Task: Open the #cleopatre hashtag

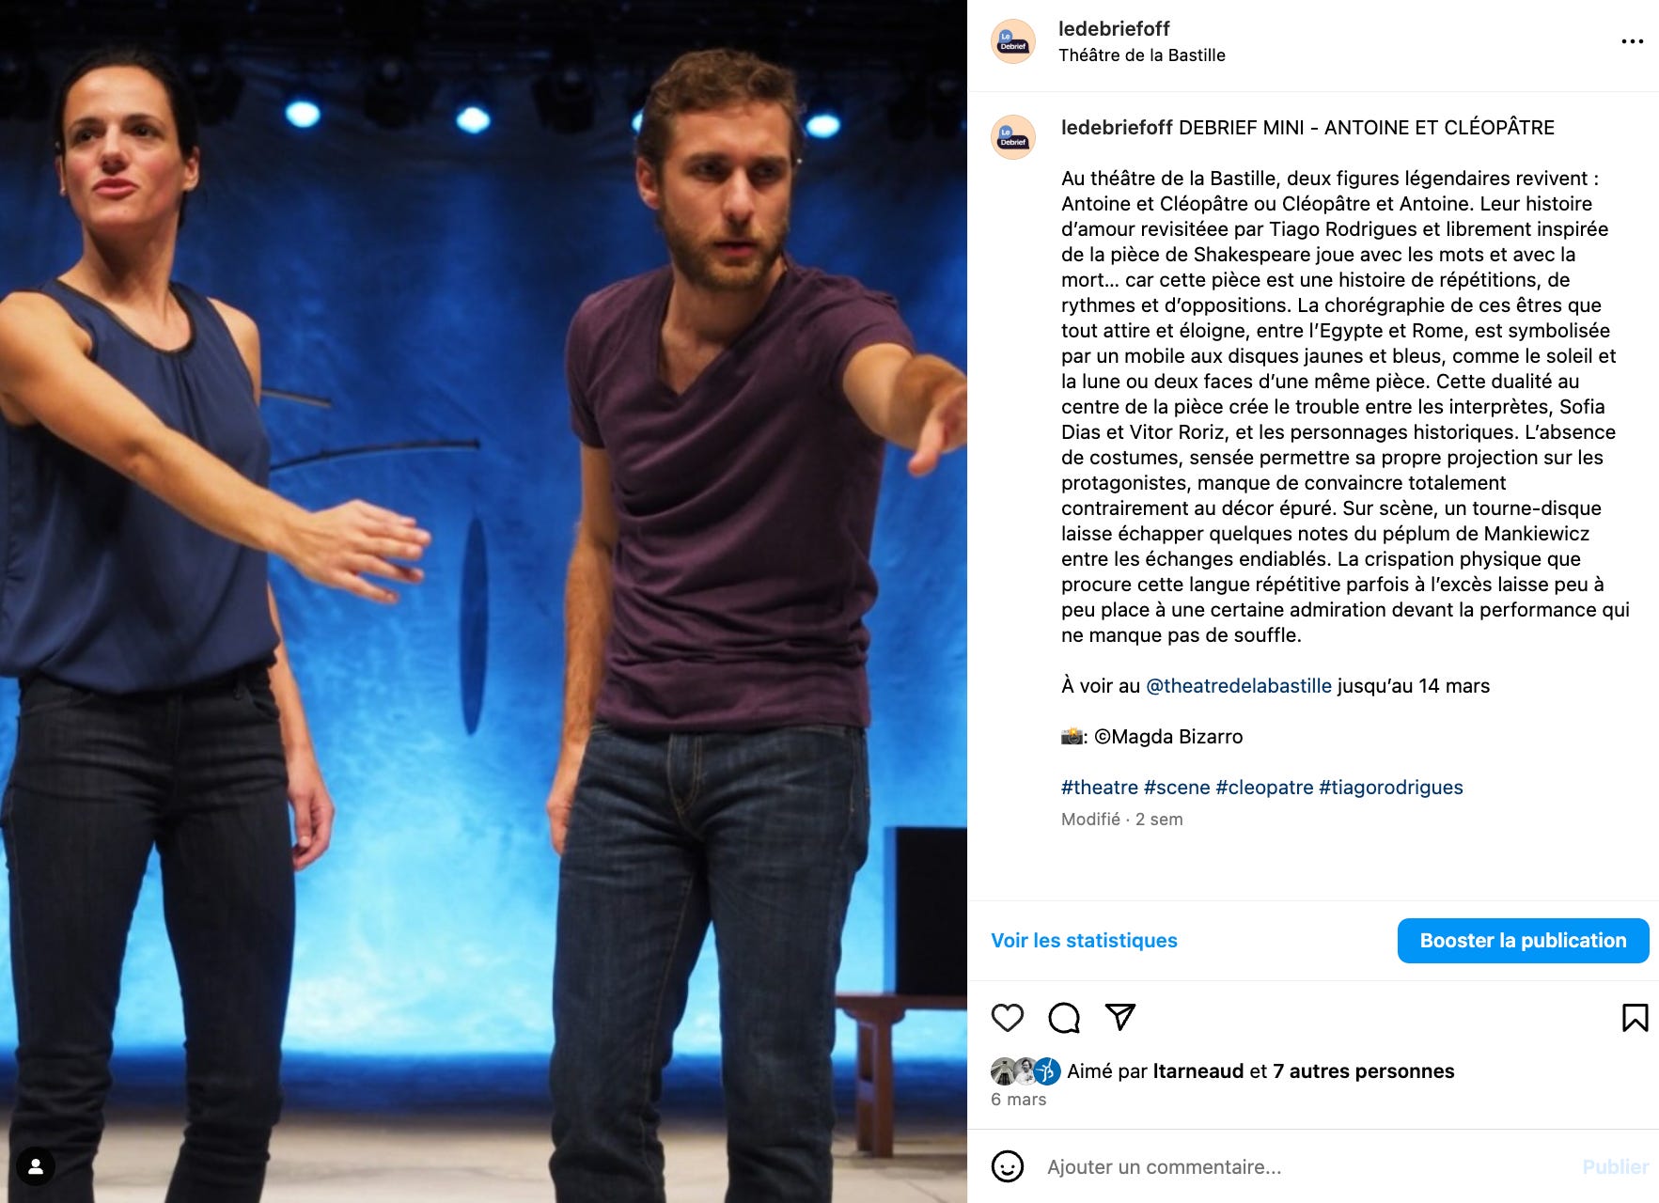Action: tap(1264, 788)
